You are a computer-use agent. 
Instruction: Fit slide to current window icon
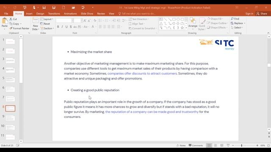pyautogui.click(x=268, y=145)
